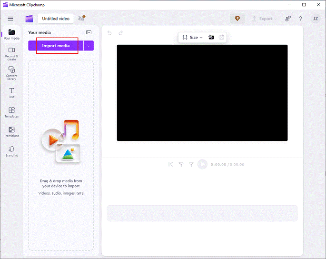The image size is (326, 259).
Task: Click the Redo arrow
Action: [x=121, y=33]
